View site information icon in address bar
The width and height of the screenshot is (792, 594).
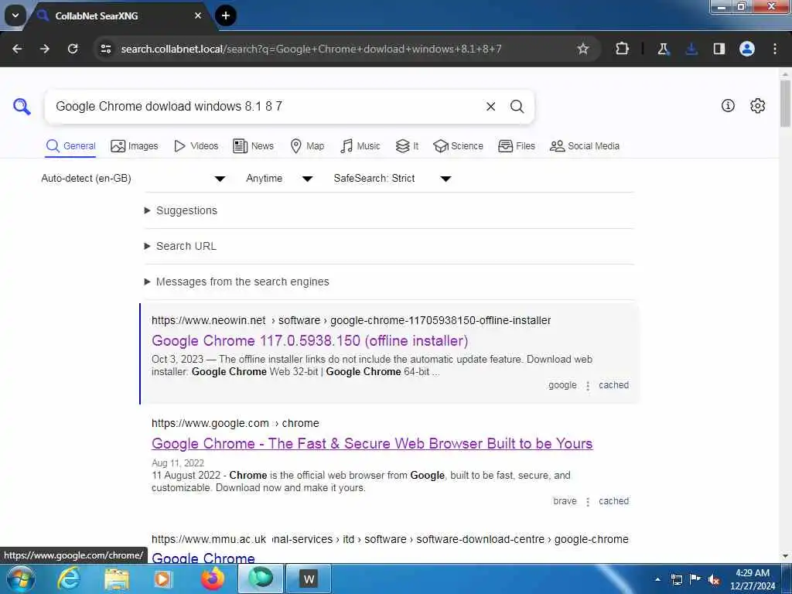(x=106, y=49)
